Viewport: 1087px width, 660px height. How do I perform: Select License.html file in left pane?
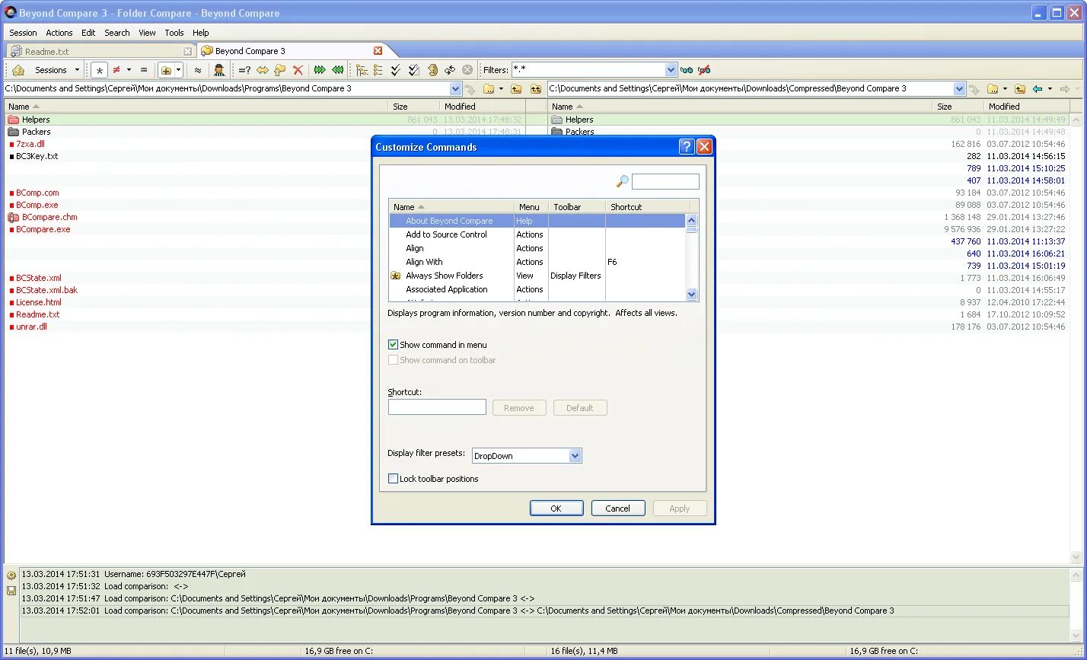(x=38, y=302)
